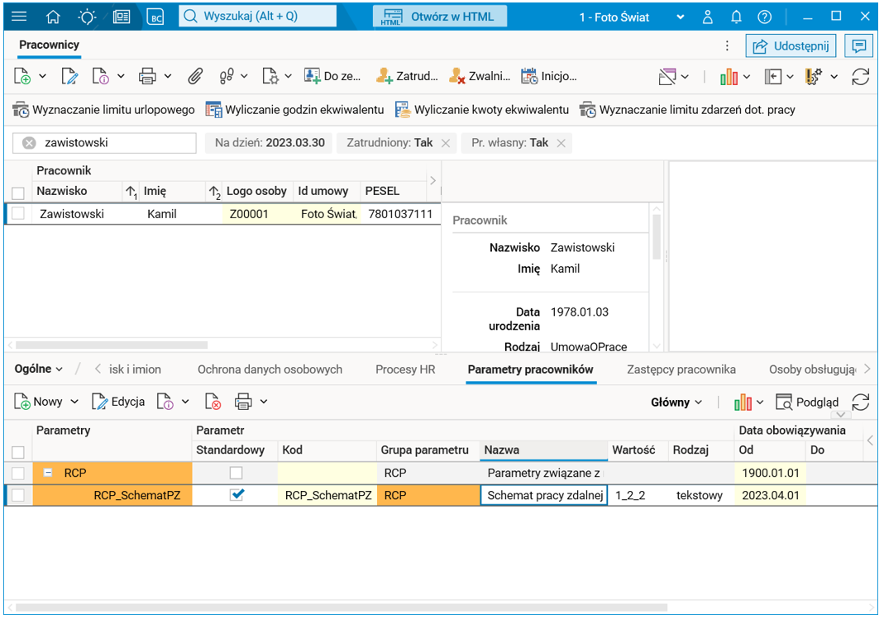Clear the zawistowski search text

click(29, 143)
